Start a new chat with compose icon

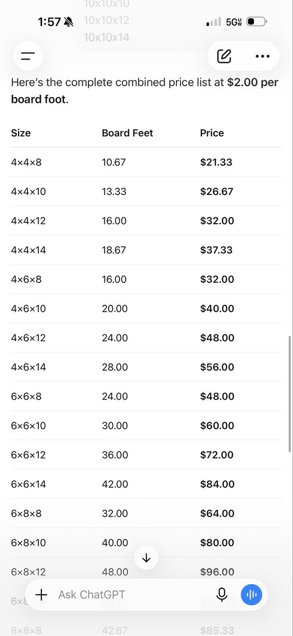pyautogui.click(x=224, y=56)
